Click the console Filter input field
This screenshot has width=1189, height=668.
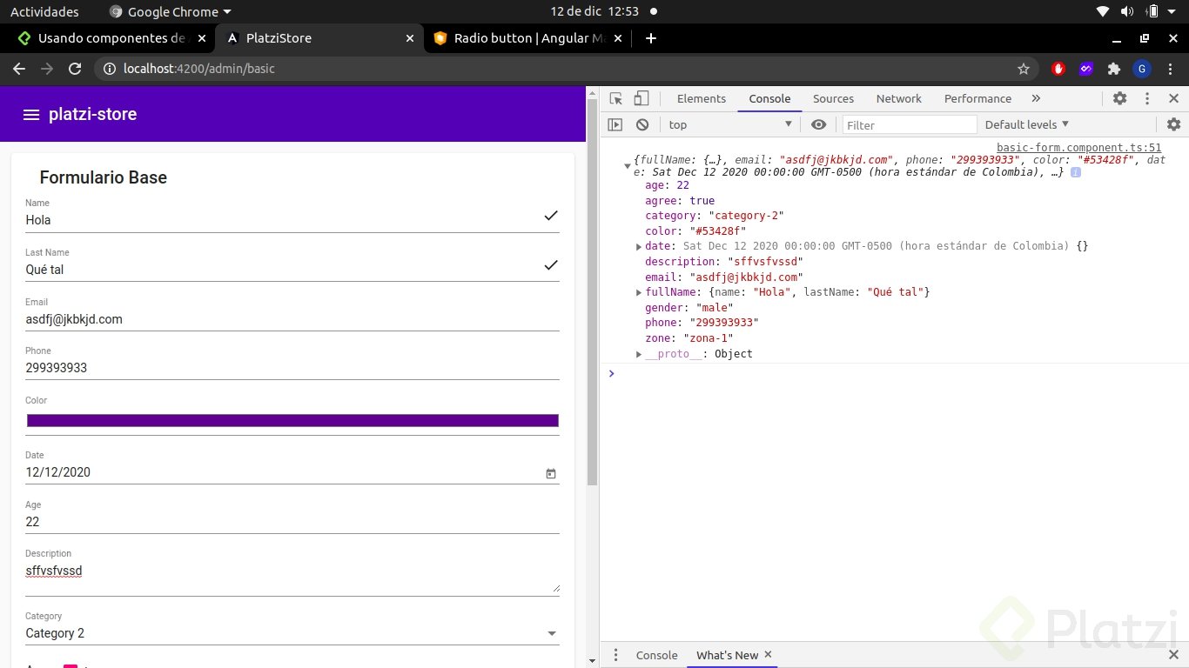[910, 124]
